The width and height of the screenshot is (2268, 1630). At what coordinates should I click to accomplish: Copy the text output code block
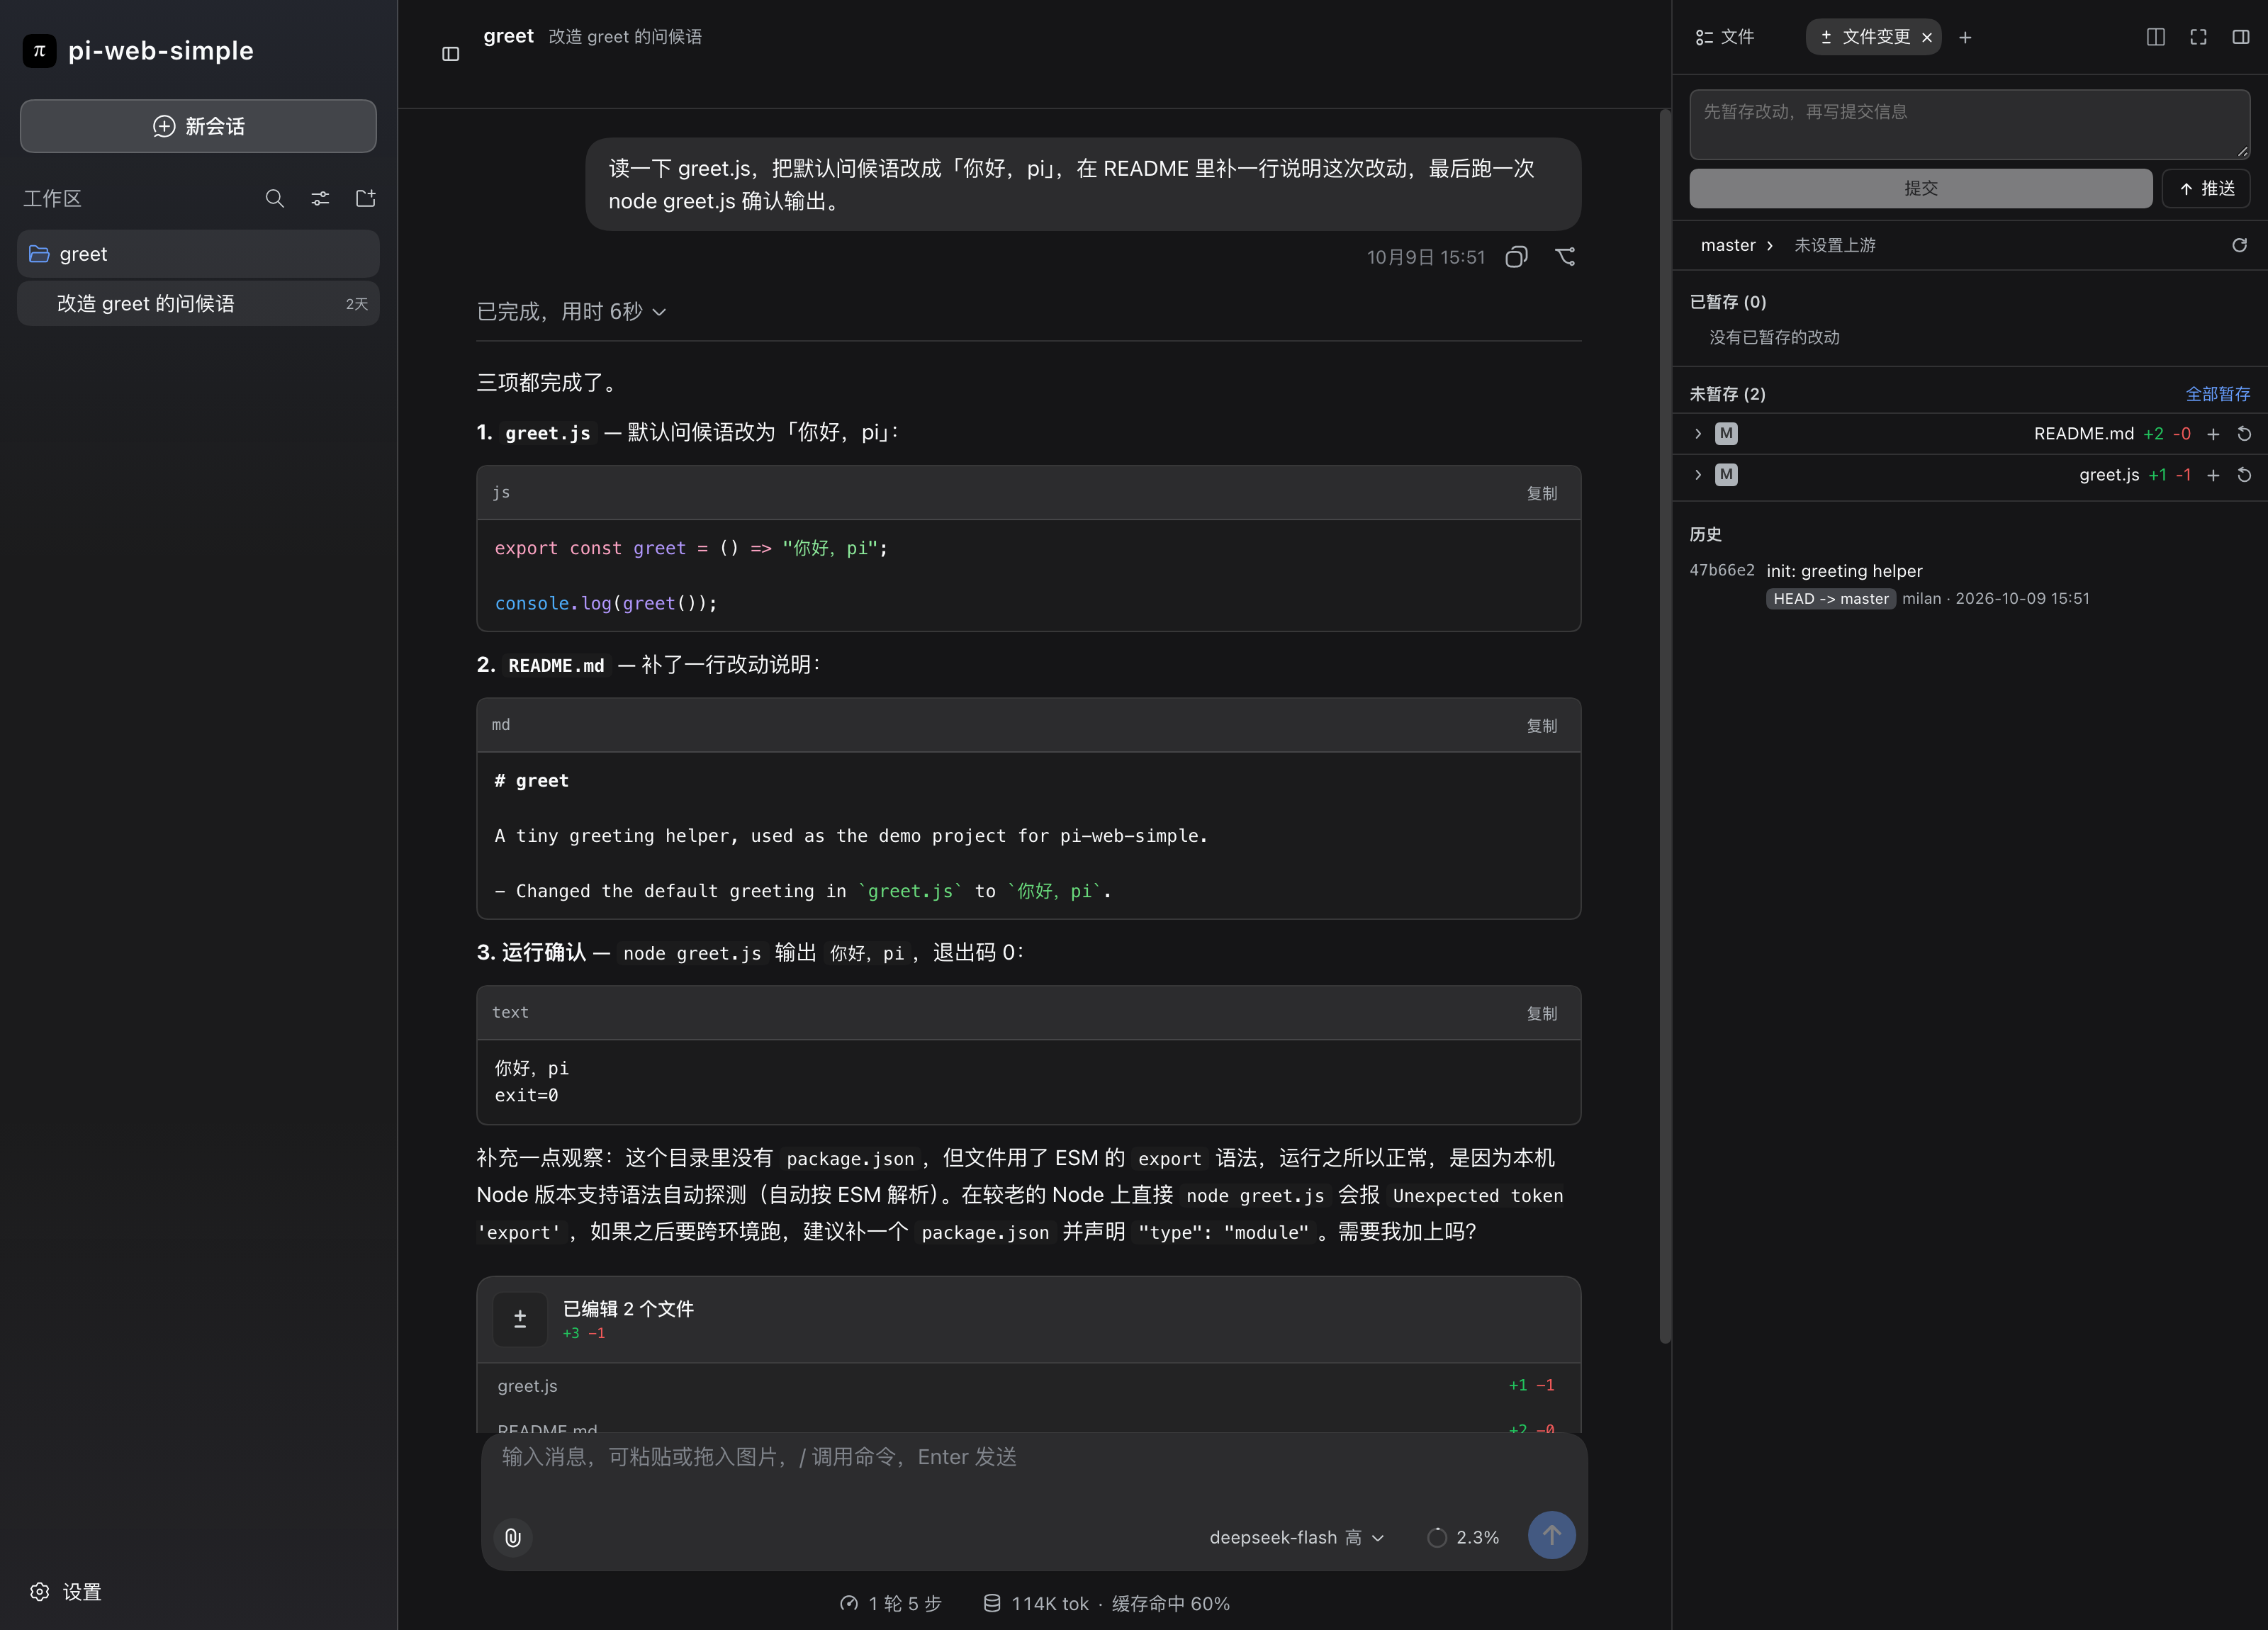tap(1541, 1013)
